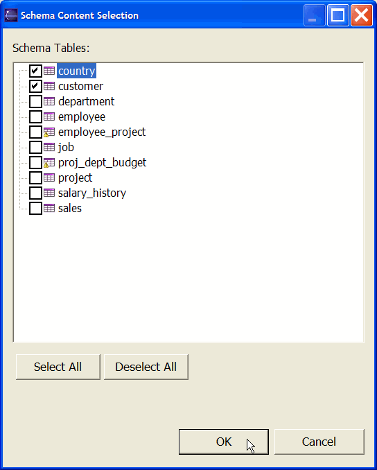The height and width of the screenshot is (470, 377).
Task: Click the job table icon
Action: (49, 147)
